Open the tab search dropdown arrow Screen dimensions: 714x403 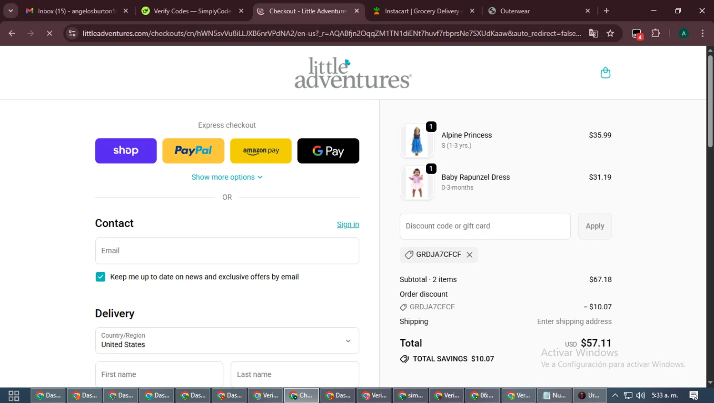coord(10,11)
